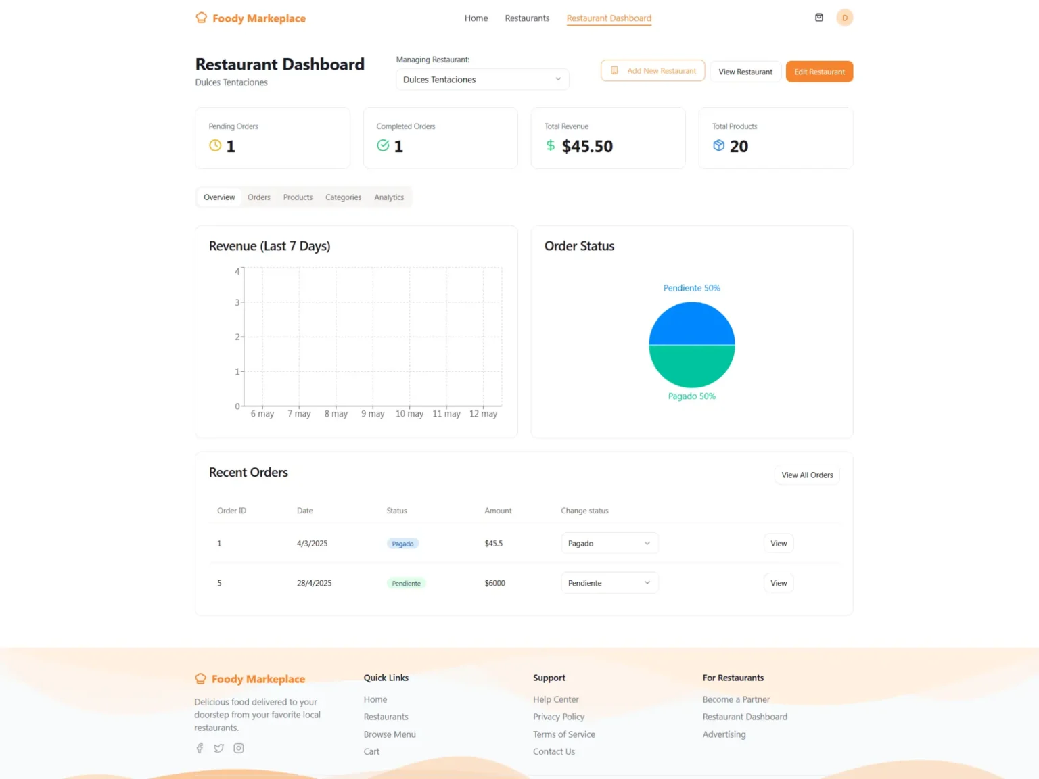This screenshot has width=1039, height=779.
Task: Click the package icon on Total Products card
Action: click(718, 145)
